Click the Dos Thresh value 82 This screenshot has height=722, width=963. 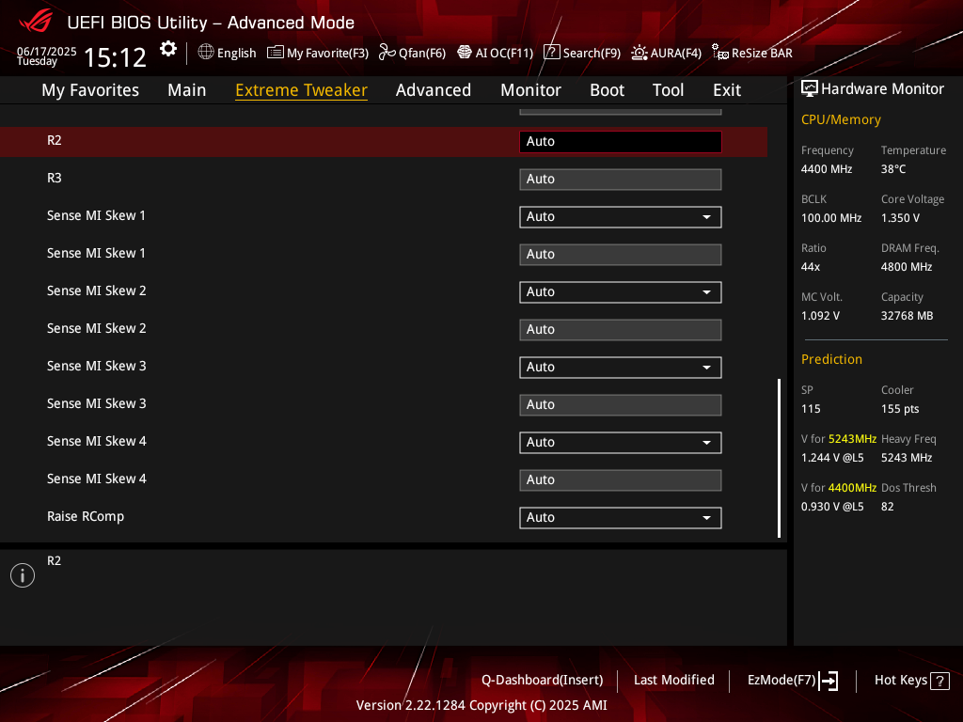pos(888,507)
